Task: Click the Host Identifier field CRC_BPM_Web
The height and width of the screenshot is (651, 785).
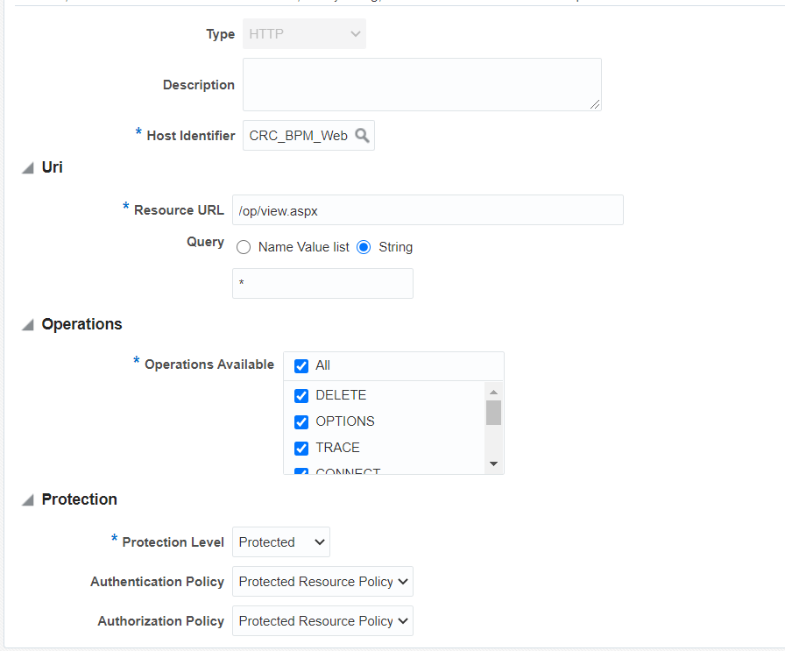Action: click(x=308, y=136)
